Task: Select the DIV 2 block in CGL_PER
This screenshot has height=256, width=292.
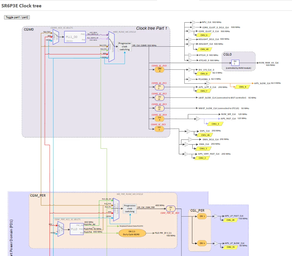Action: point(202,216)
